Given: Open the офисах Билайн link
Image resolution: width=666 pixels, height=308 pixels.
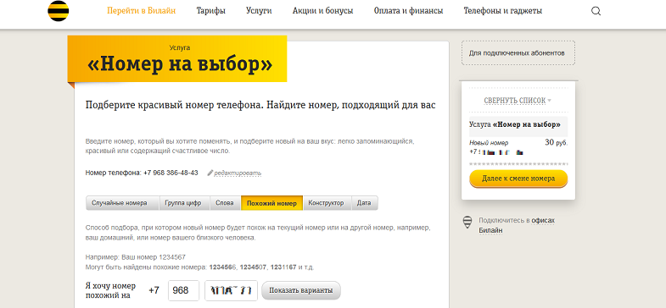Looking at the screenshot, I should click(x=517, y=225).
